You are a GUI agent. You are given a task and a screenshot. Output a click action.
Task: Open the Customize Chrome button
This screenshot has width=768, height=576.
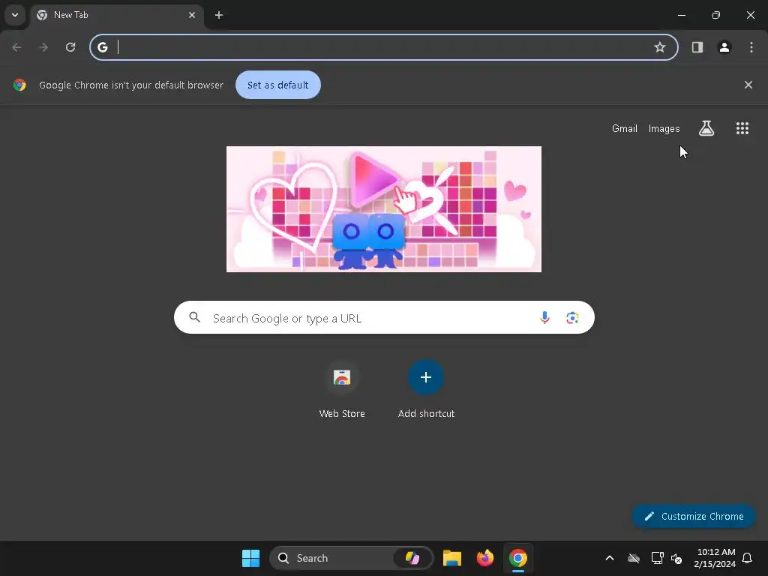(x=694, y=516)
